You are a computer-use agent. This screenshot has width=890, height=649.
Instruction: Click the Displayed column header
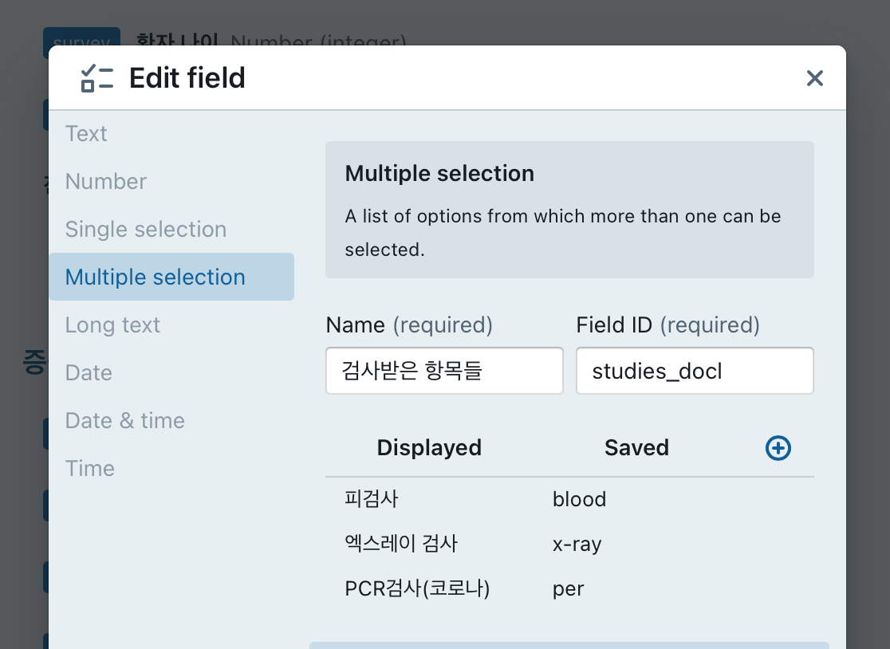(429, 448)
